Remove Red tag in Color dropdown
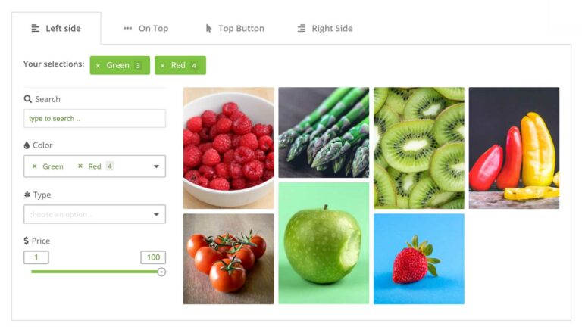This screenshot has width=582, height=333. tap(80, 166)
